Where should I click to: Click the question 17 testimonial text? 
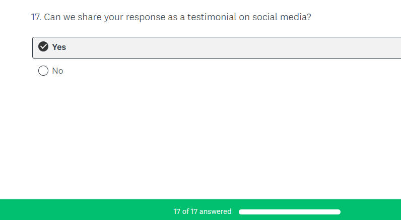click(x=171, y=17)
